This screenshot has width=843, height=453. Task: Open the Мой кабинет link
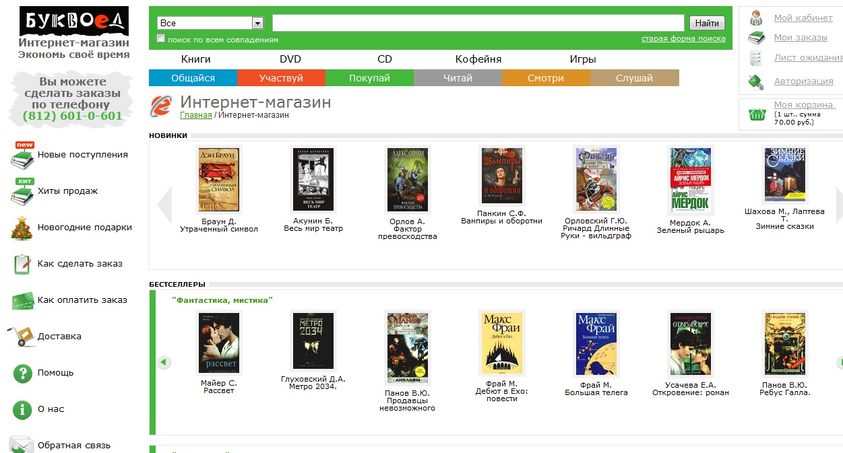click(803, 18)
